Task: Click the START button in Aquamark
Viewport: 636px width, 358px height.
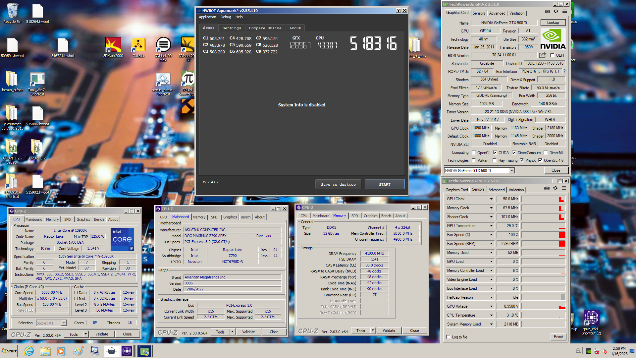Action: (x=385, y=184)
